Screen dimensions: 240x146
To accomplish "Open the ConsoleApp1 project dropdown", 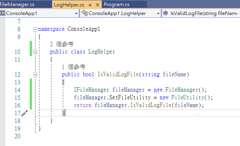I will tap(76, 13).
